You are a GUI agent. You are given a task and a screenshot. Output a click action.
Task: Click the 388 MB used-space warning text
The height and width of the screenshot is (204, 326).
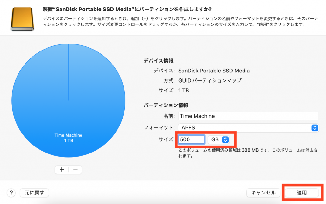coord(248,153)
